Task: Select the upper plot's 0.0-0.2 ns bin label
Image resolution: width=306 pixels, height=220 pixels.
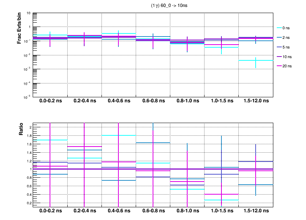Action: 50,101
